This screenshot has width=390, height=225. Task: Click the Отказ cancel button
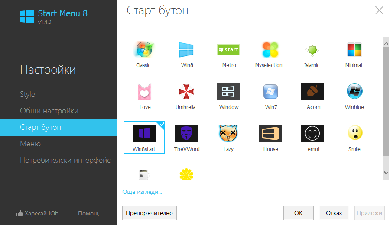tap(334, 213)
